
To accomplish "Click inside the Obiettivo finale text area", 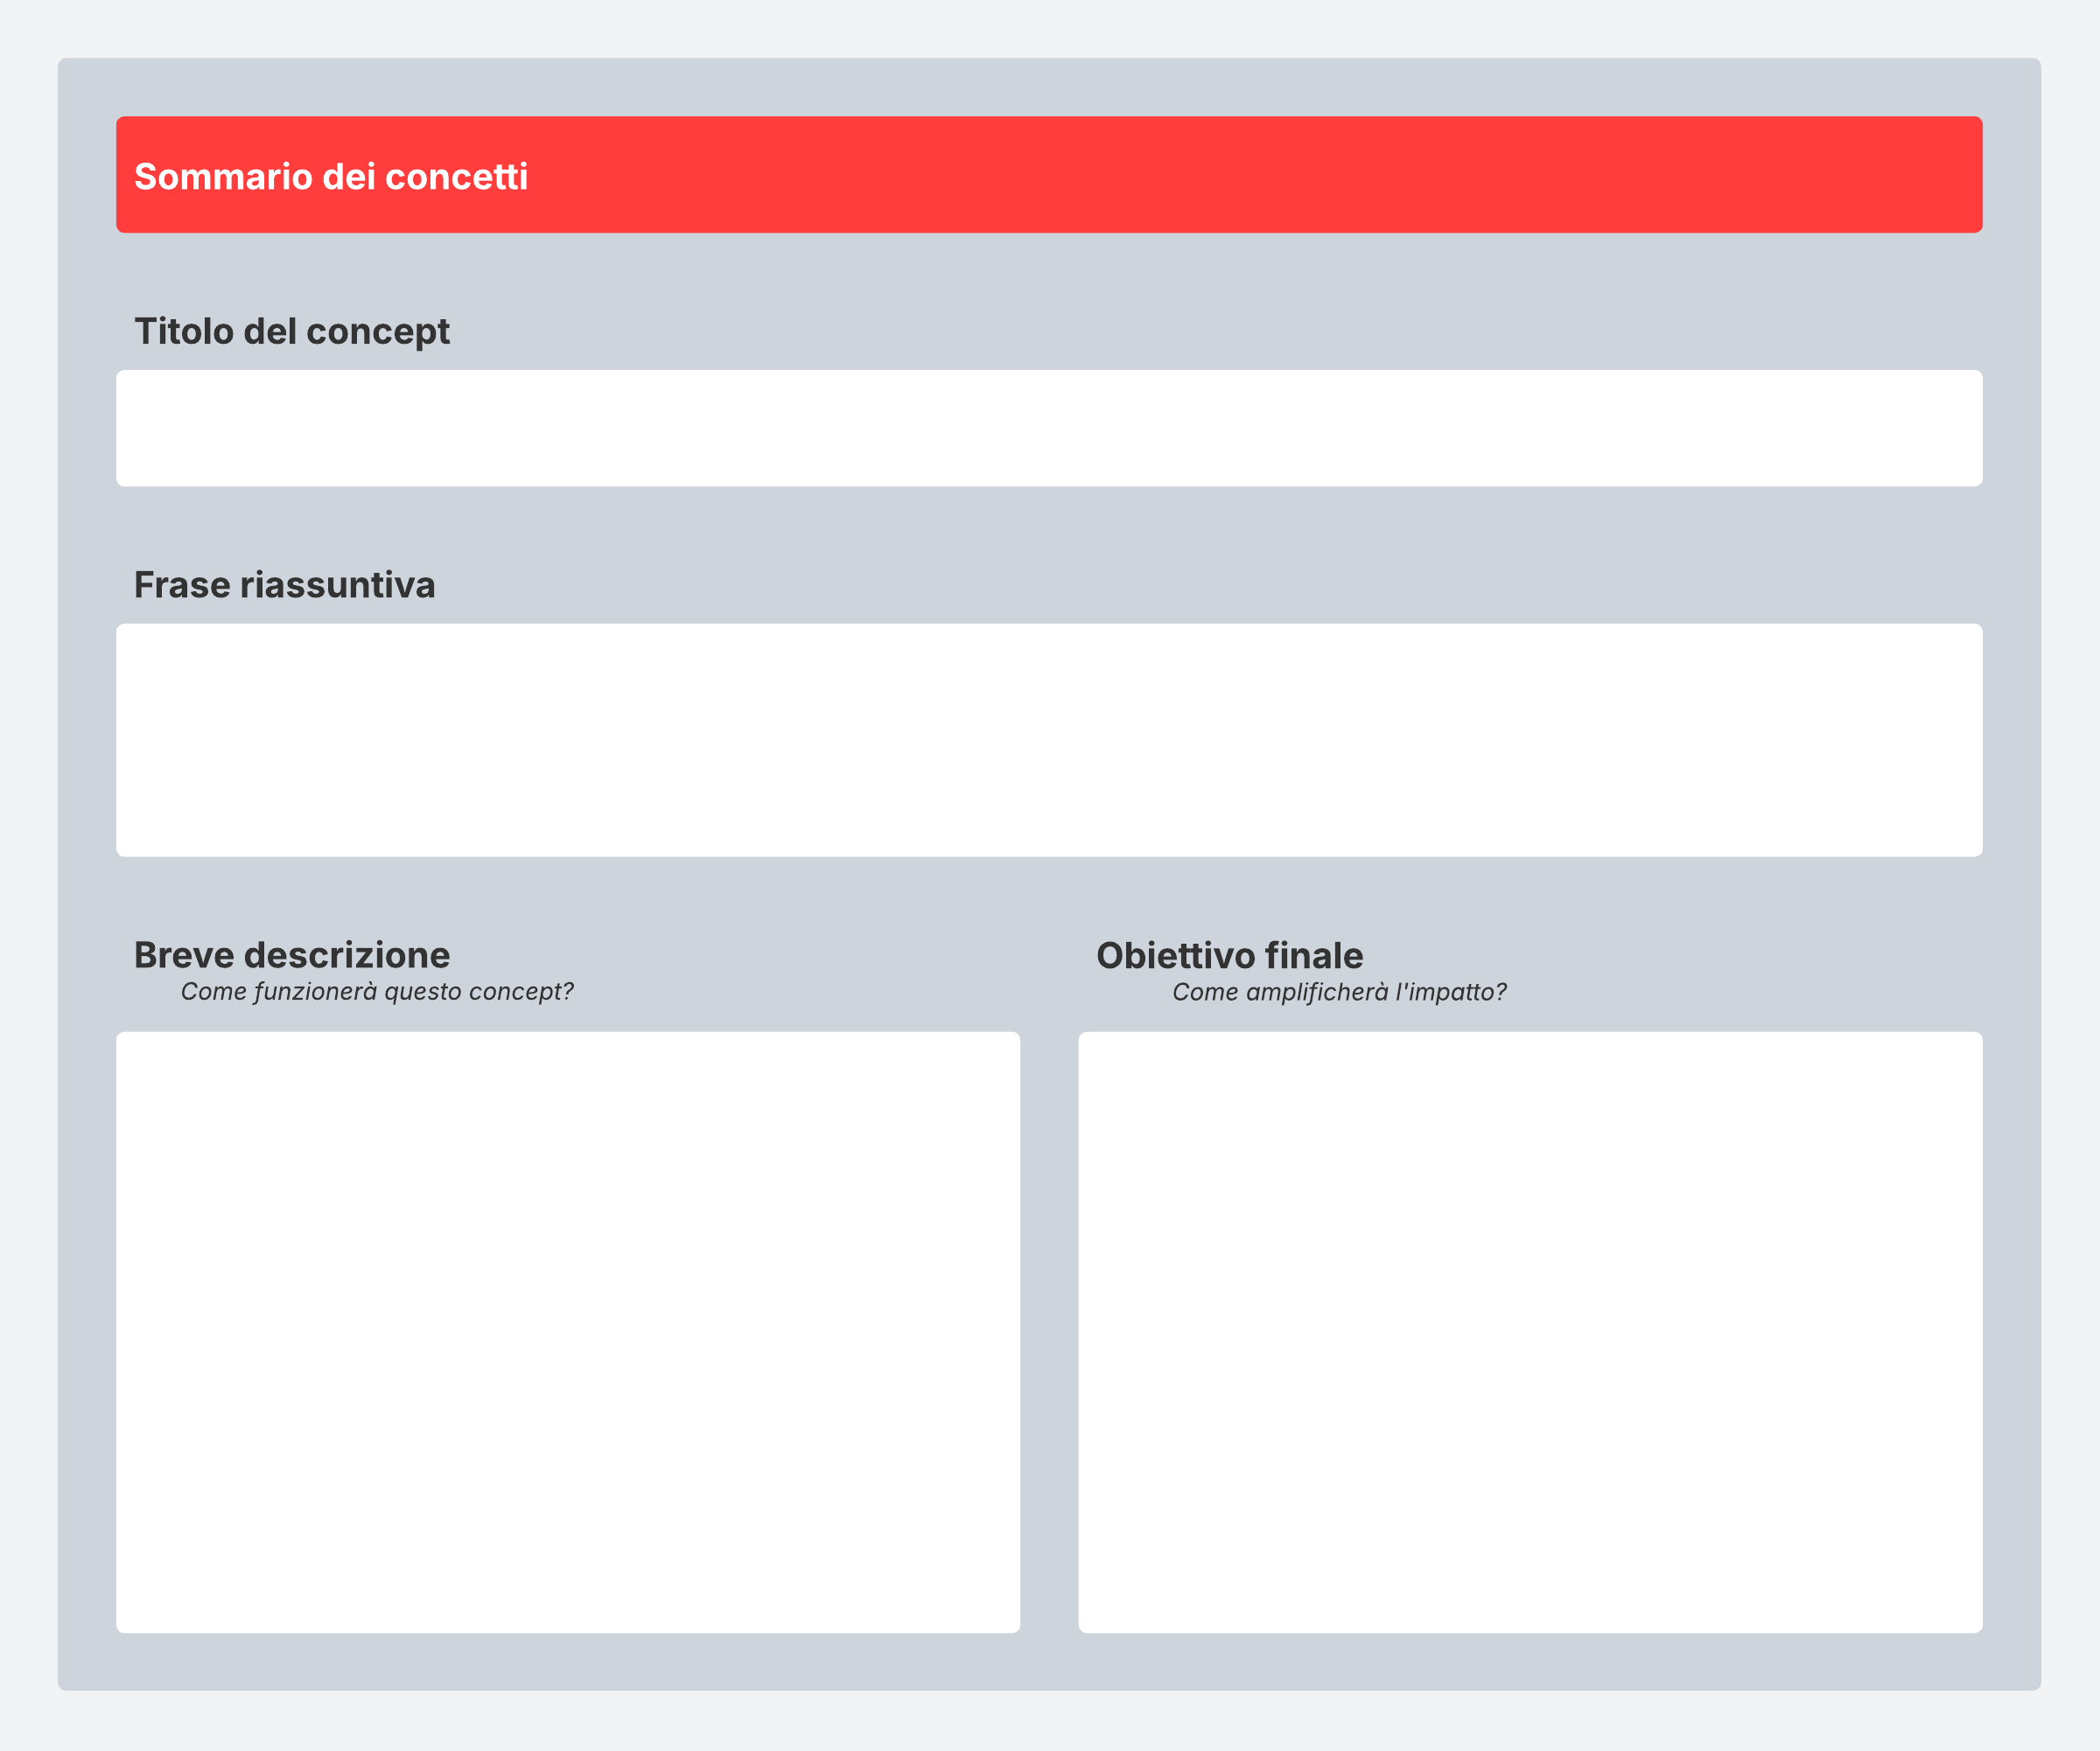I will click(1530, 1332).
